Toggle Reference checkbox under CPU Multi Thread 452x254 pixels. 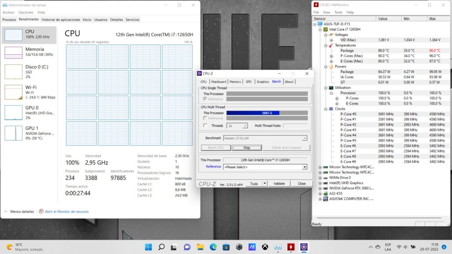205,118
